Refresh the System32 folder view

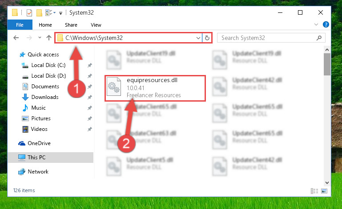[x=207, y=38]
